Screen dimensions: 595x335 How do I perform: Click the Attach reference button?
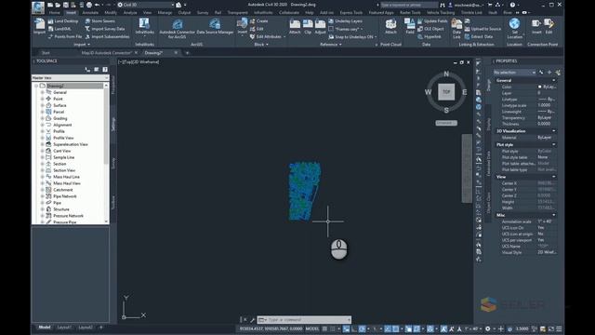click(295, 27)
